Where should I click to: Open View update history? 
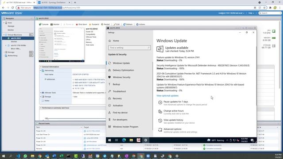tap(173, 120)
